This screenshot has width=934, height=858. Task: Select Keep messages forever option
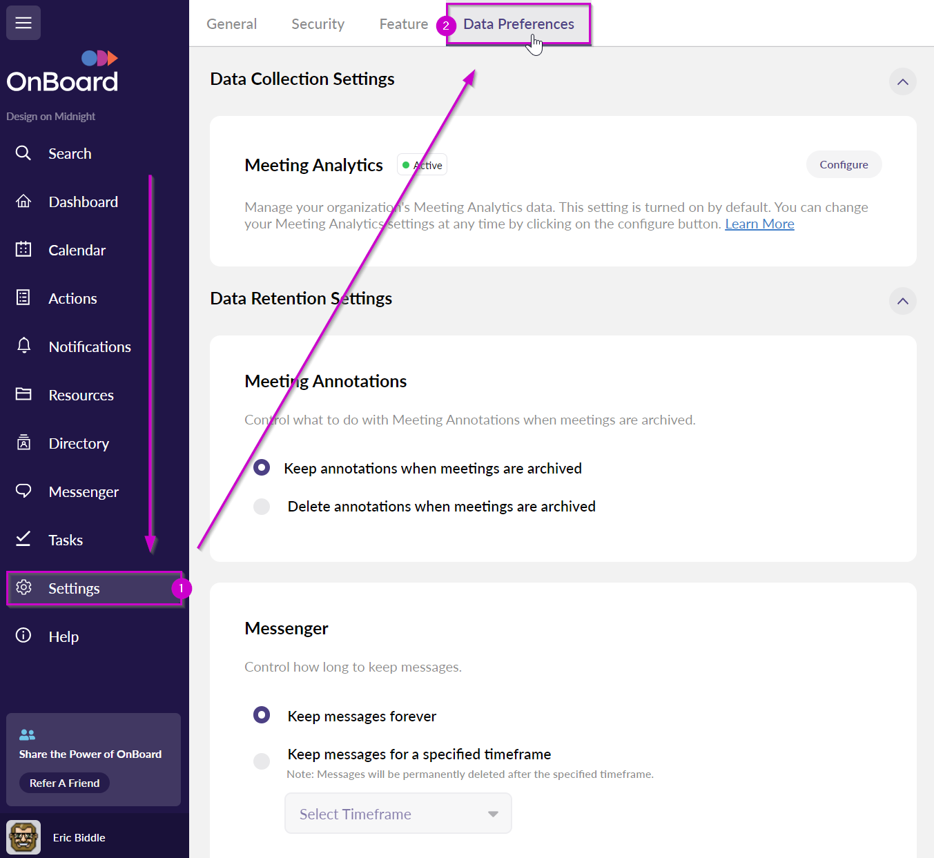point(262,715)
